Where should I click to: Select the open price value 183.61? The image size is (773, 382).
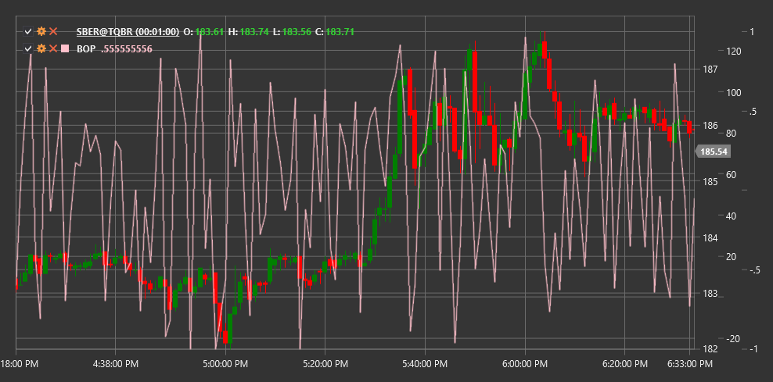[x=210, y=32]
